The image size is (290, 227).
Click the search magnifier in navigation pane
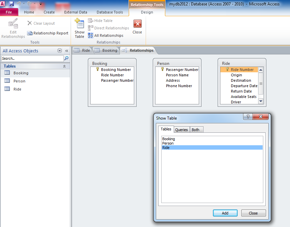(66, 58)
